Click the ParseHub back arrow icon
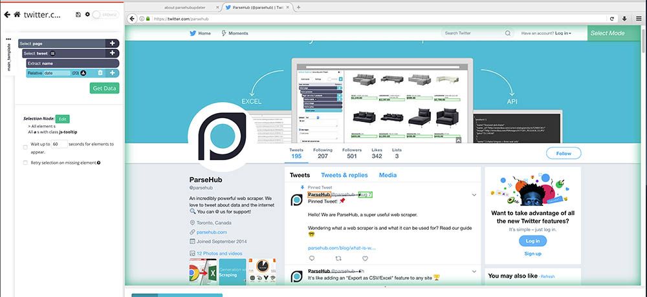647x297 pixels. (x=6, y=14)
